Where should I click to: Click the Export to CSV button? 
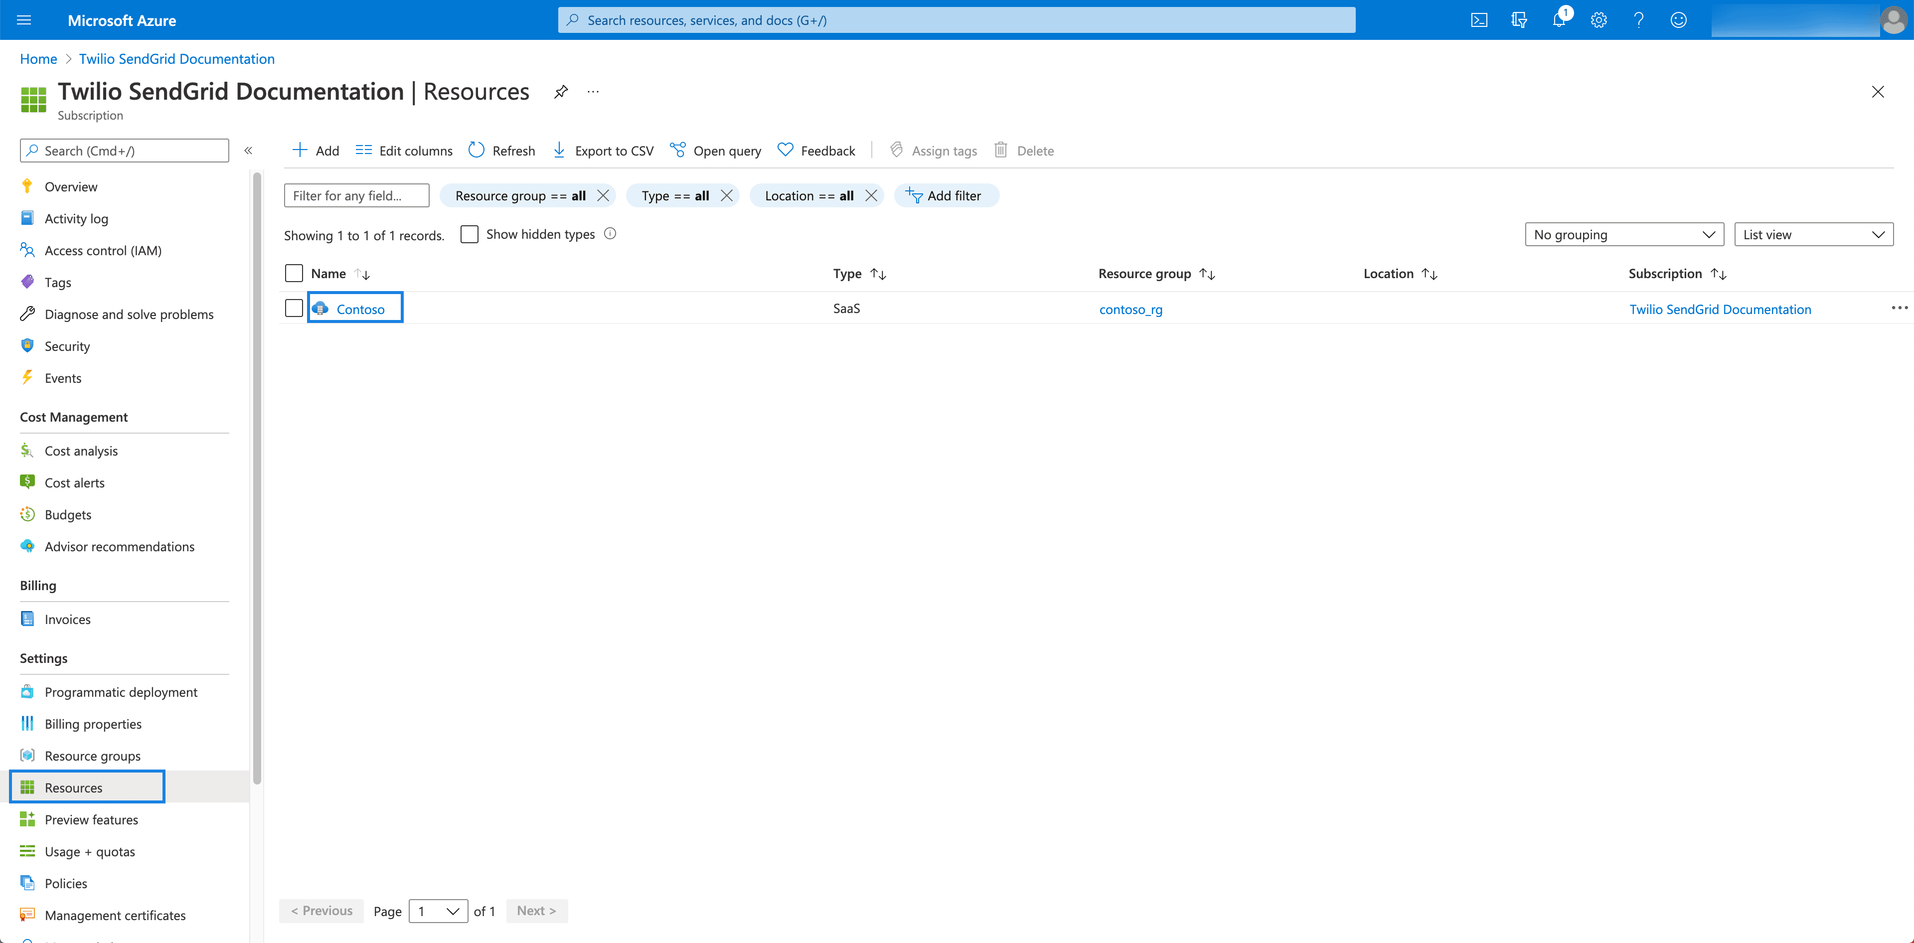[x=603, y=150]
